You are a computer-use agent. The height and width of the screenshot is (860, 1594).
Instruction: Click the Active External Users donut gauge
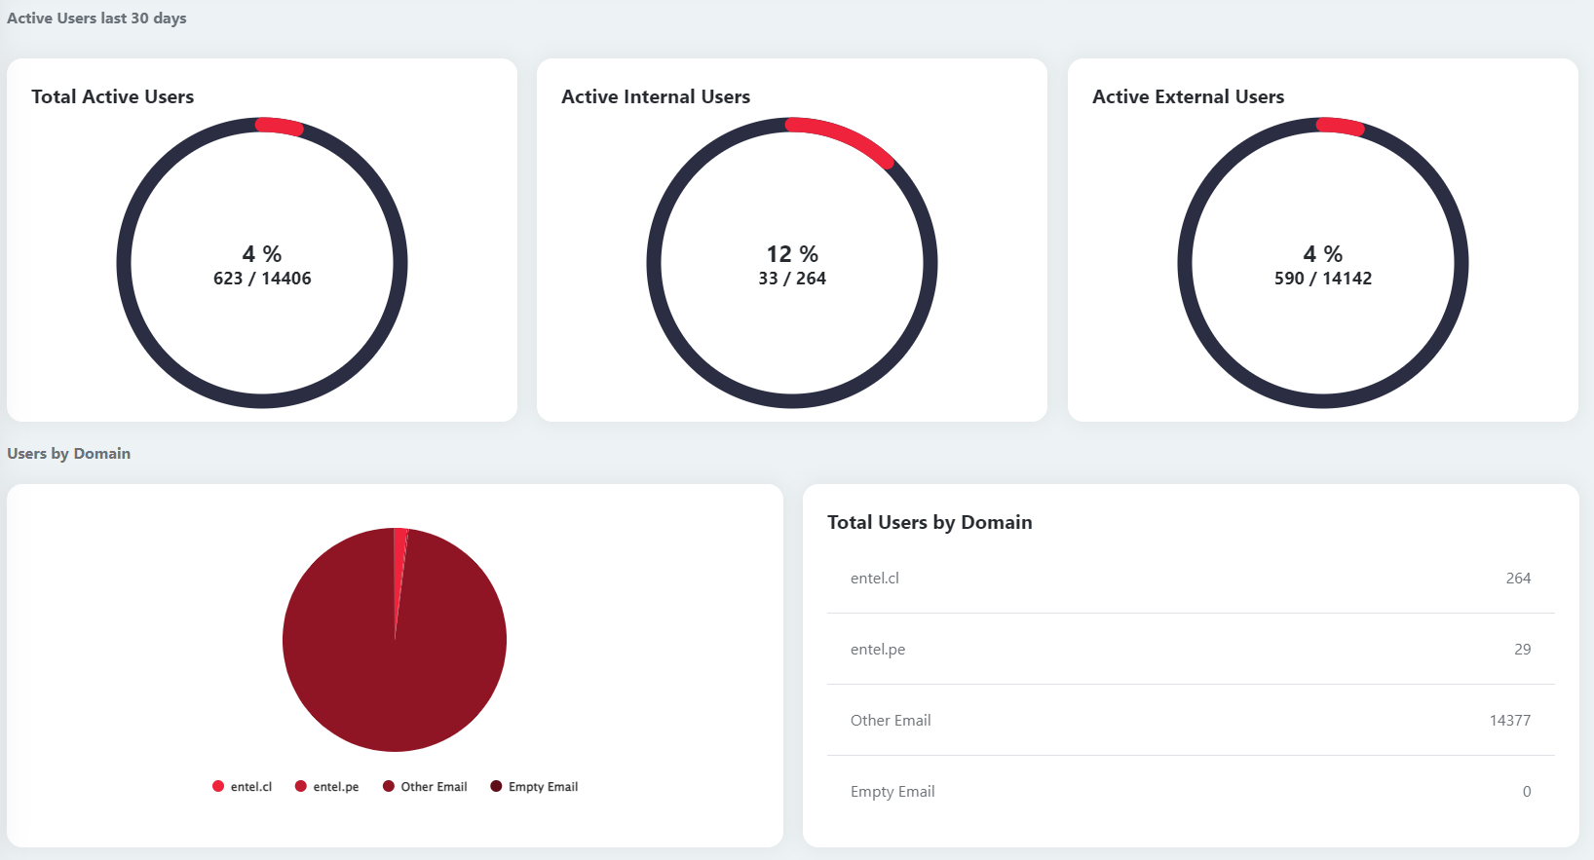(1323, 263)
